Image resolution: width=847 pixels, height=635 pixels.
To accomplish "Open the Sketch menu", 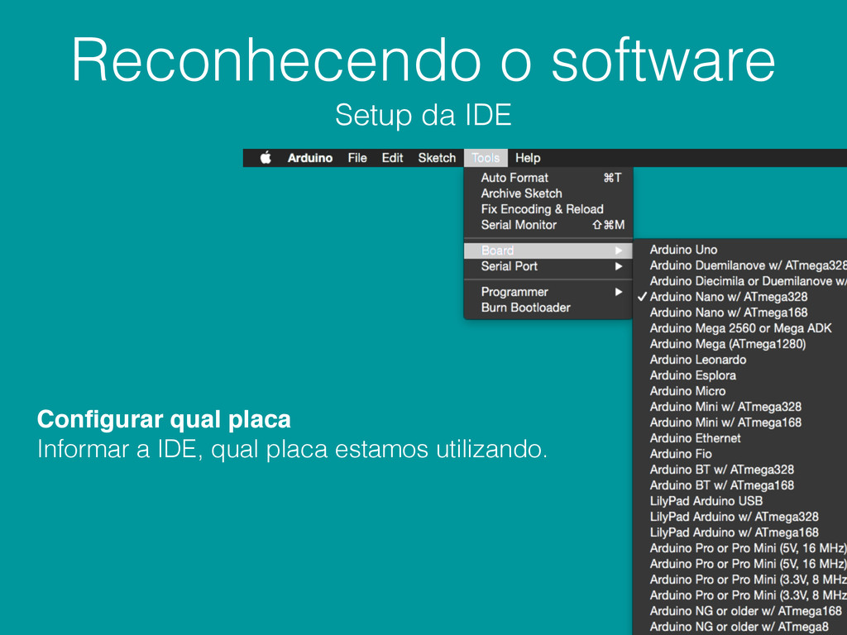I will [x=437, y=158].
